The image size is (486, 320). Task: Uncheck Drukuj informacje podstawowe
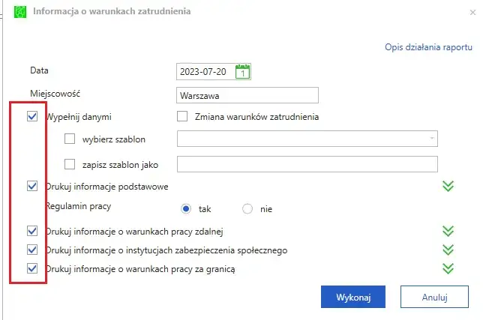[32, 186]
